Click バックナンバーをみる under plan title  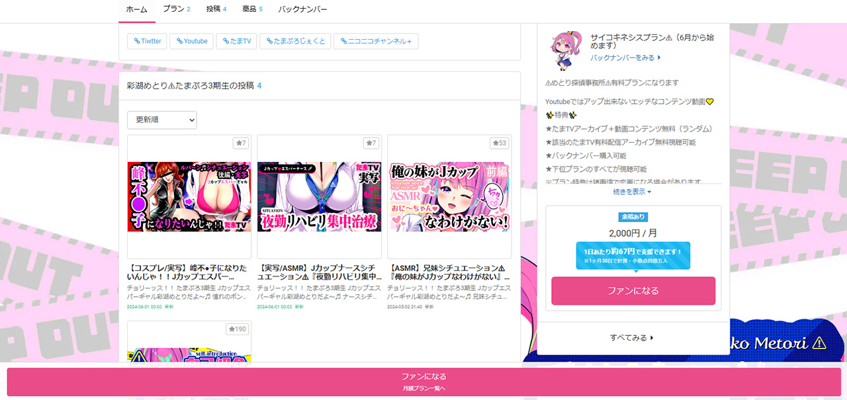click(x=625, y=58)
